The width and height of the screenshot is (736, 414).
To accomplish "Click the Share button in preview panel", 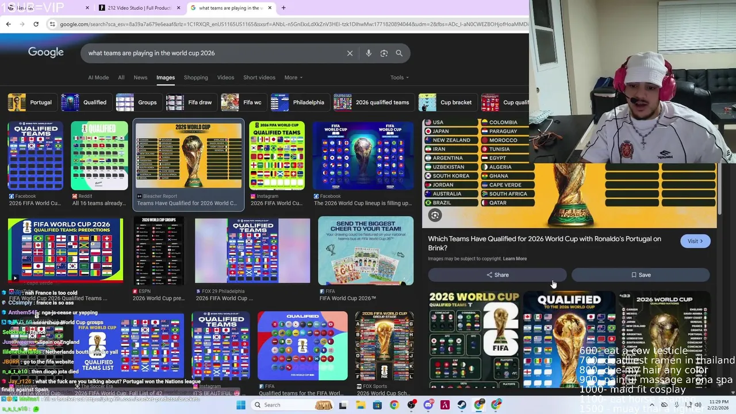I will pyautogui.click(x=497, y=275).
